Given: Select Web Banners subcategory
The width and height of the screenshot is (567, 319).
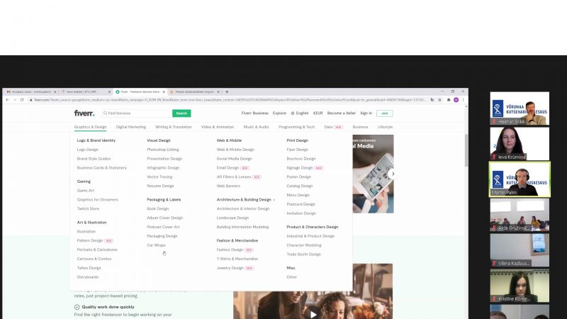Looking at the screenshot, I should (x=228, y=186).
